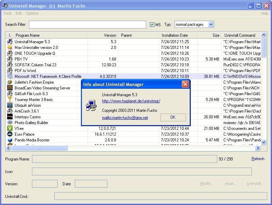Click the Uninstall-Cmd text field
The image size is (272, 205).
point(160,196)
